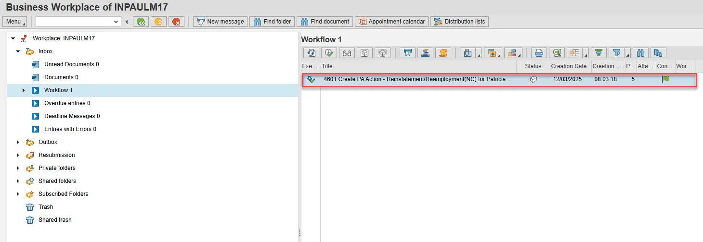
Task: Expand the Shared folders node
Action: pos(18,181)
